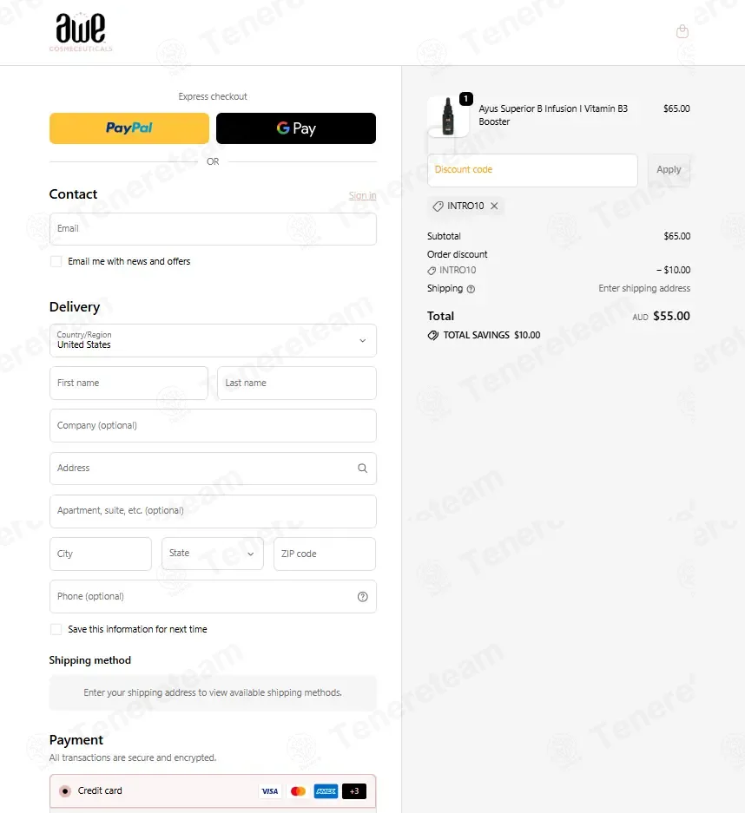Image resolution: width=745 pixels, height=813 pixels.
Task: Click the +3 more card types badge
Action: (354, 791)
